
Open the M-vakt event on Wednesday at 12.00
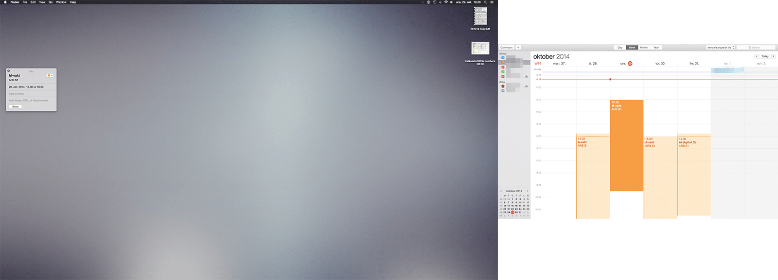[627, 145]
